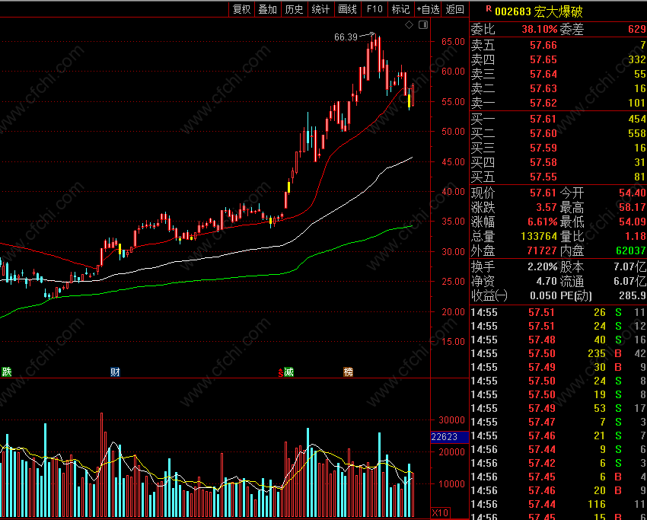Select the 卖五 57.66 order row
Image resolution: width=647 pixels, height=520 pixels.
558,45
